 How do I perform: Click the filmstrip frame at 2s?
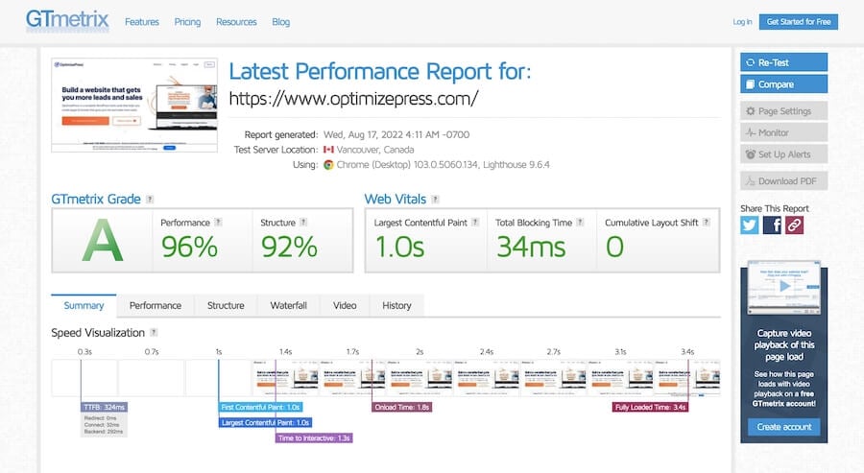(420, 378)
